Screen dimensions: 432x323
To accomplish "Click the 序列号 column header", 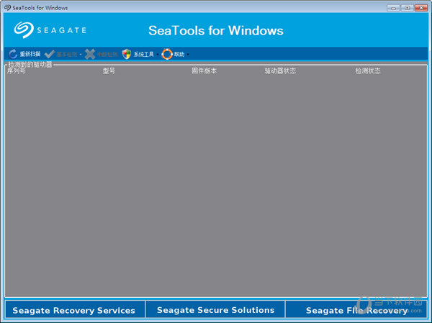I will (x=16, y=71).
